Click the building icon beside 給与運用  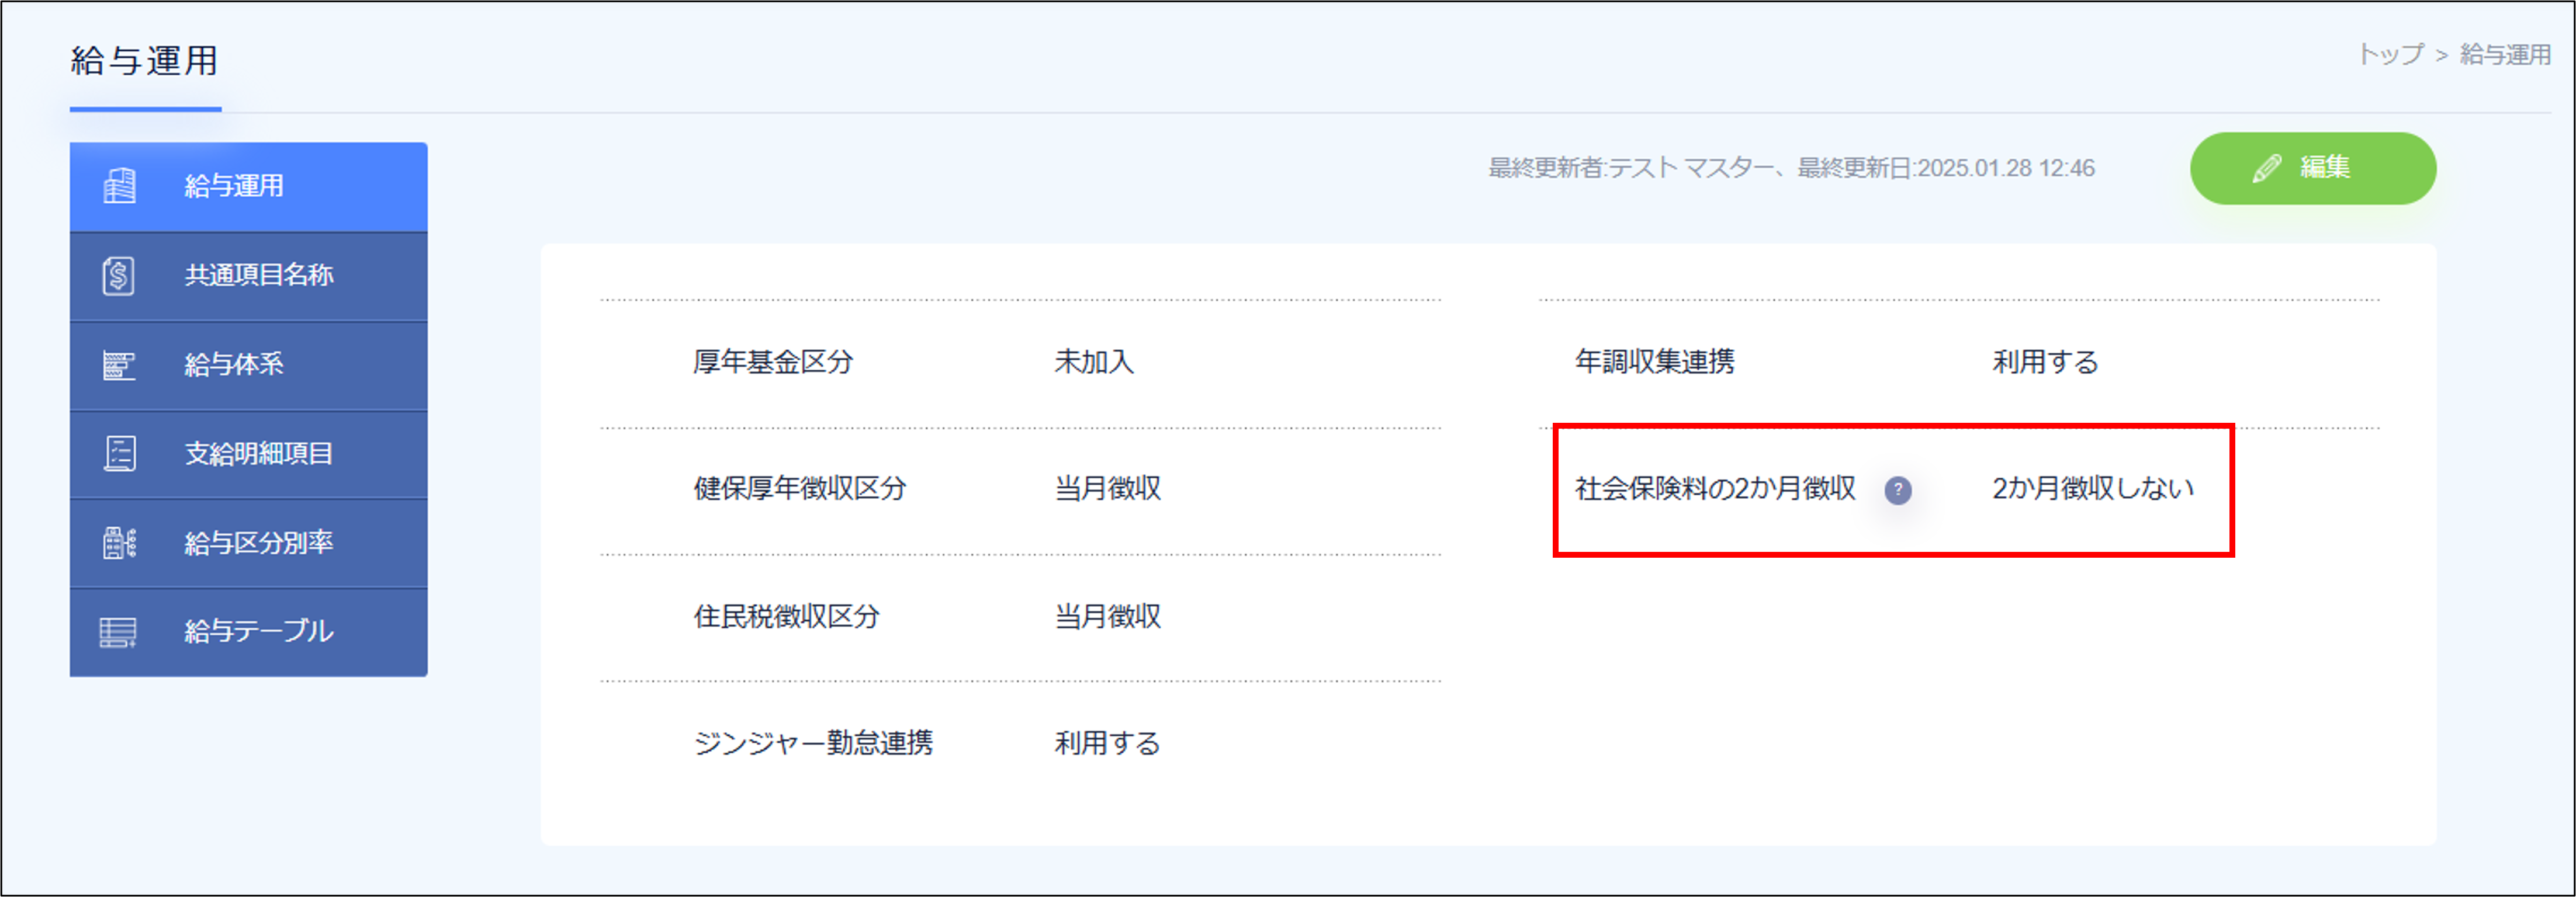click(119, 186)
